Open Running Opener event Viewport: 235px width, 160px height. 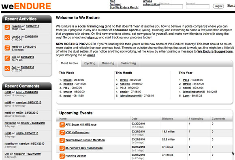tap(76, 156)
